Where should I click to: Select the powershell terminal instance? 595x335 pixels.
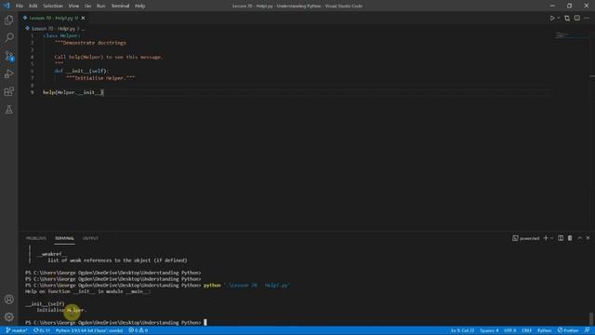coord(526,238)
